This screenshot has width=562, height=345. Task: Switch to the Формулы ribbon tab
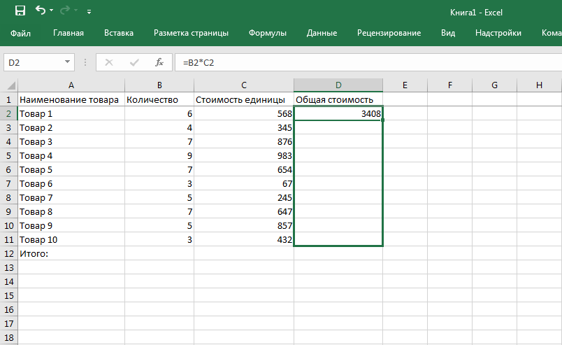(268, 33)
